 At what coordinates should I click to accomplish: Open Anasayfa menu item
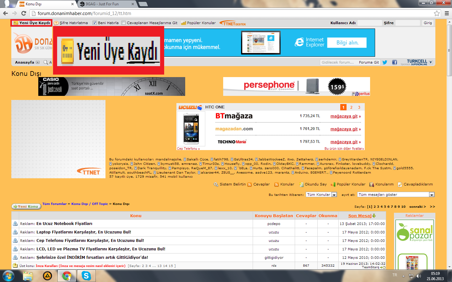pyautogui.click(x=24, y=62)
